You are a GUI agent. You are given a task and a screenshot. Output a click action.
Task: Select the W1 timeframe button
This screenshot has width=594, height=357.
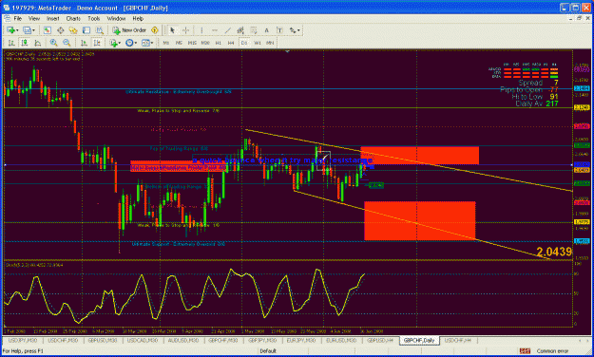(258, 43)
